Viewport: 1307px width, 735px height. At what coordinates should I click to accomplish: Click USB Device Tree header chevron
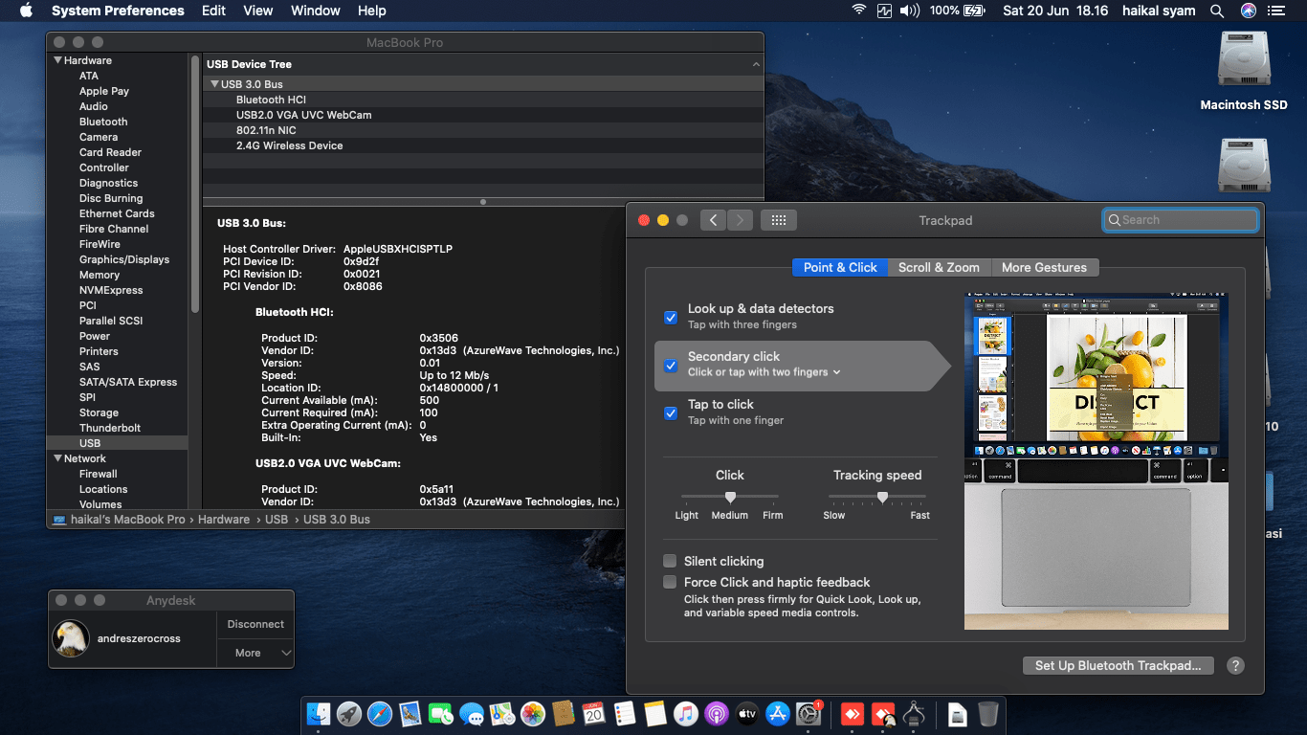756,64
